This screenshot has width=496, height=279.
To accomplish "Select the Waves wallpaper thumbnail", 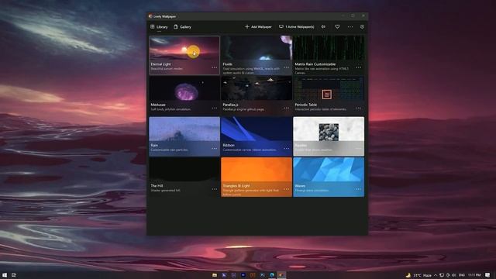I will 329,177.
